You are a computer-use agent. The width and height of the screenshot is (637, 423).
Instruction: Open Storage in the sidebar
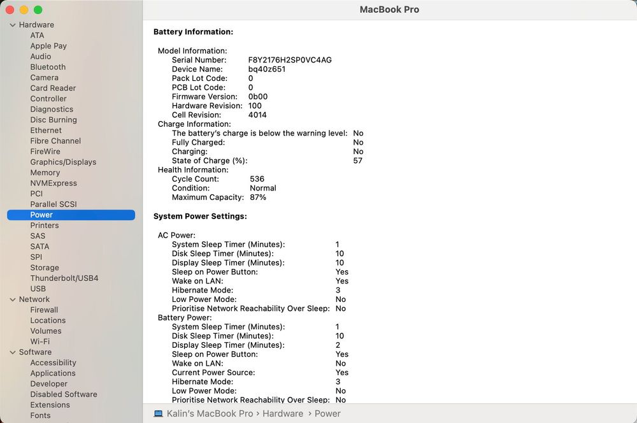click(x=45, y=268)
